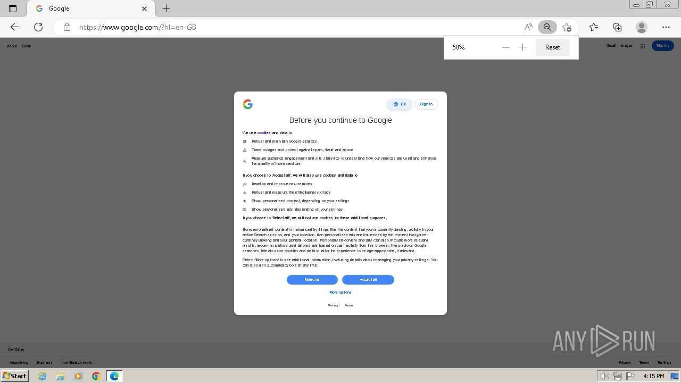Click Accept all button
Image resolution: width=681 pixels, height=383 pixels.
[368, 280]
